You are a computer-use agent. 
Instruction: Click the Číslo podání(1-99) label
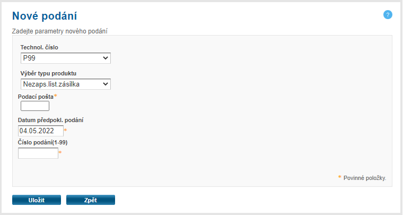point(42,142)
